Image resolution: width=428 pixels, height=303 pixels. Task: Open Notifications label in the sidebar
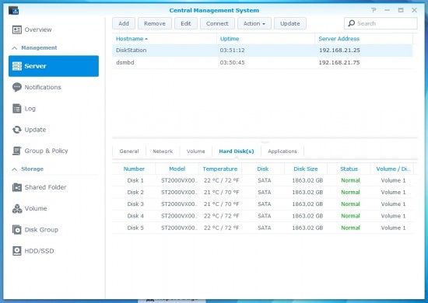tap(43, 87)
